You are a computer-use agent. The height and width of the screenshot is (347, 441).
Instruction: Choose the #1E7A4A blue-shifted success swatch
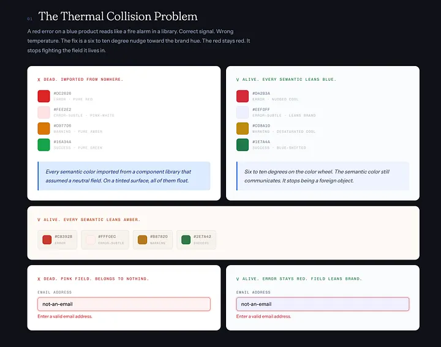(x=243, y=144)
